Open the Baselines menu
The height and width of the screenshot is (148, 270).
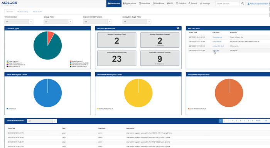(145, 3)
